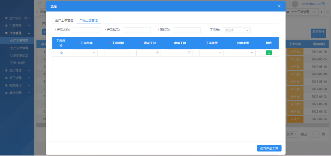Click the 工序说明 column header
Image resolution: width=331 pixels, height=156 pixels.
point(118,43)
